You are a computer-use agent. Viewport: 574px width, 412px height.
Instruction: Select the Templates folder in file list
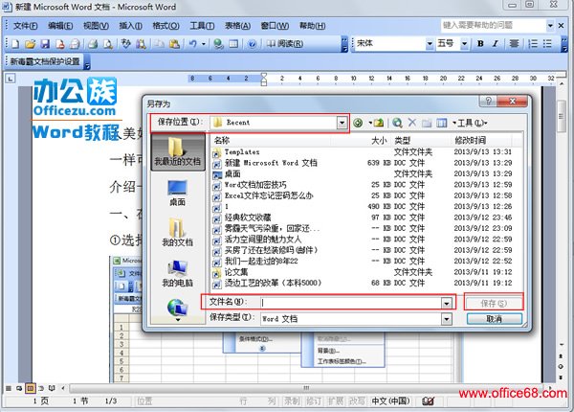tap(242, 152)
